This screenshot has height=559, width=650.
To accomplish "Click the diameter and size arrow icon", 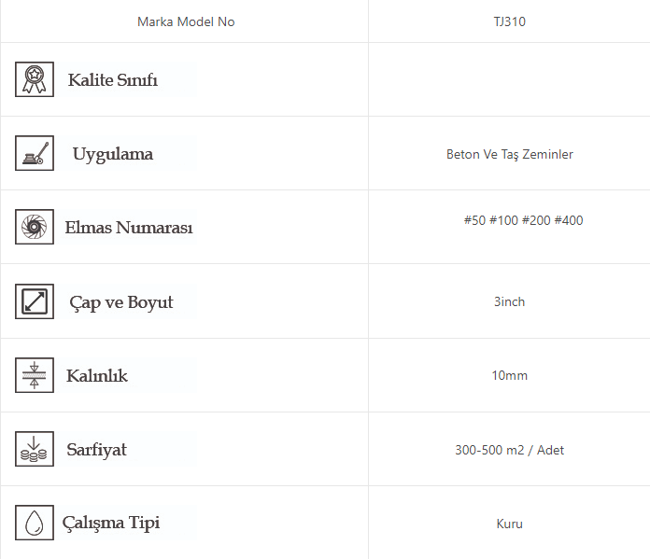I will 35,301.
